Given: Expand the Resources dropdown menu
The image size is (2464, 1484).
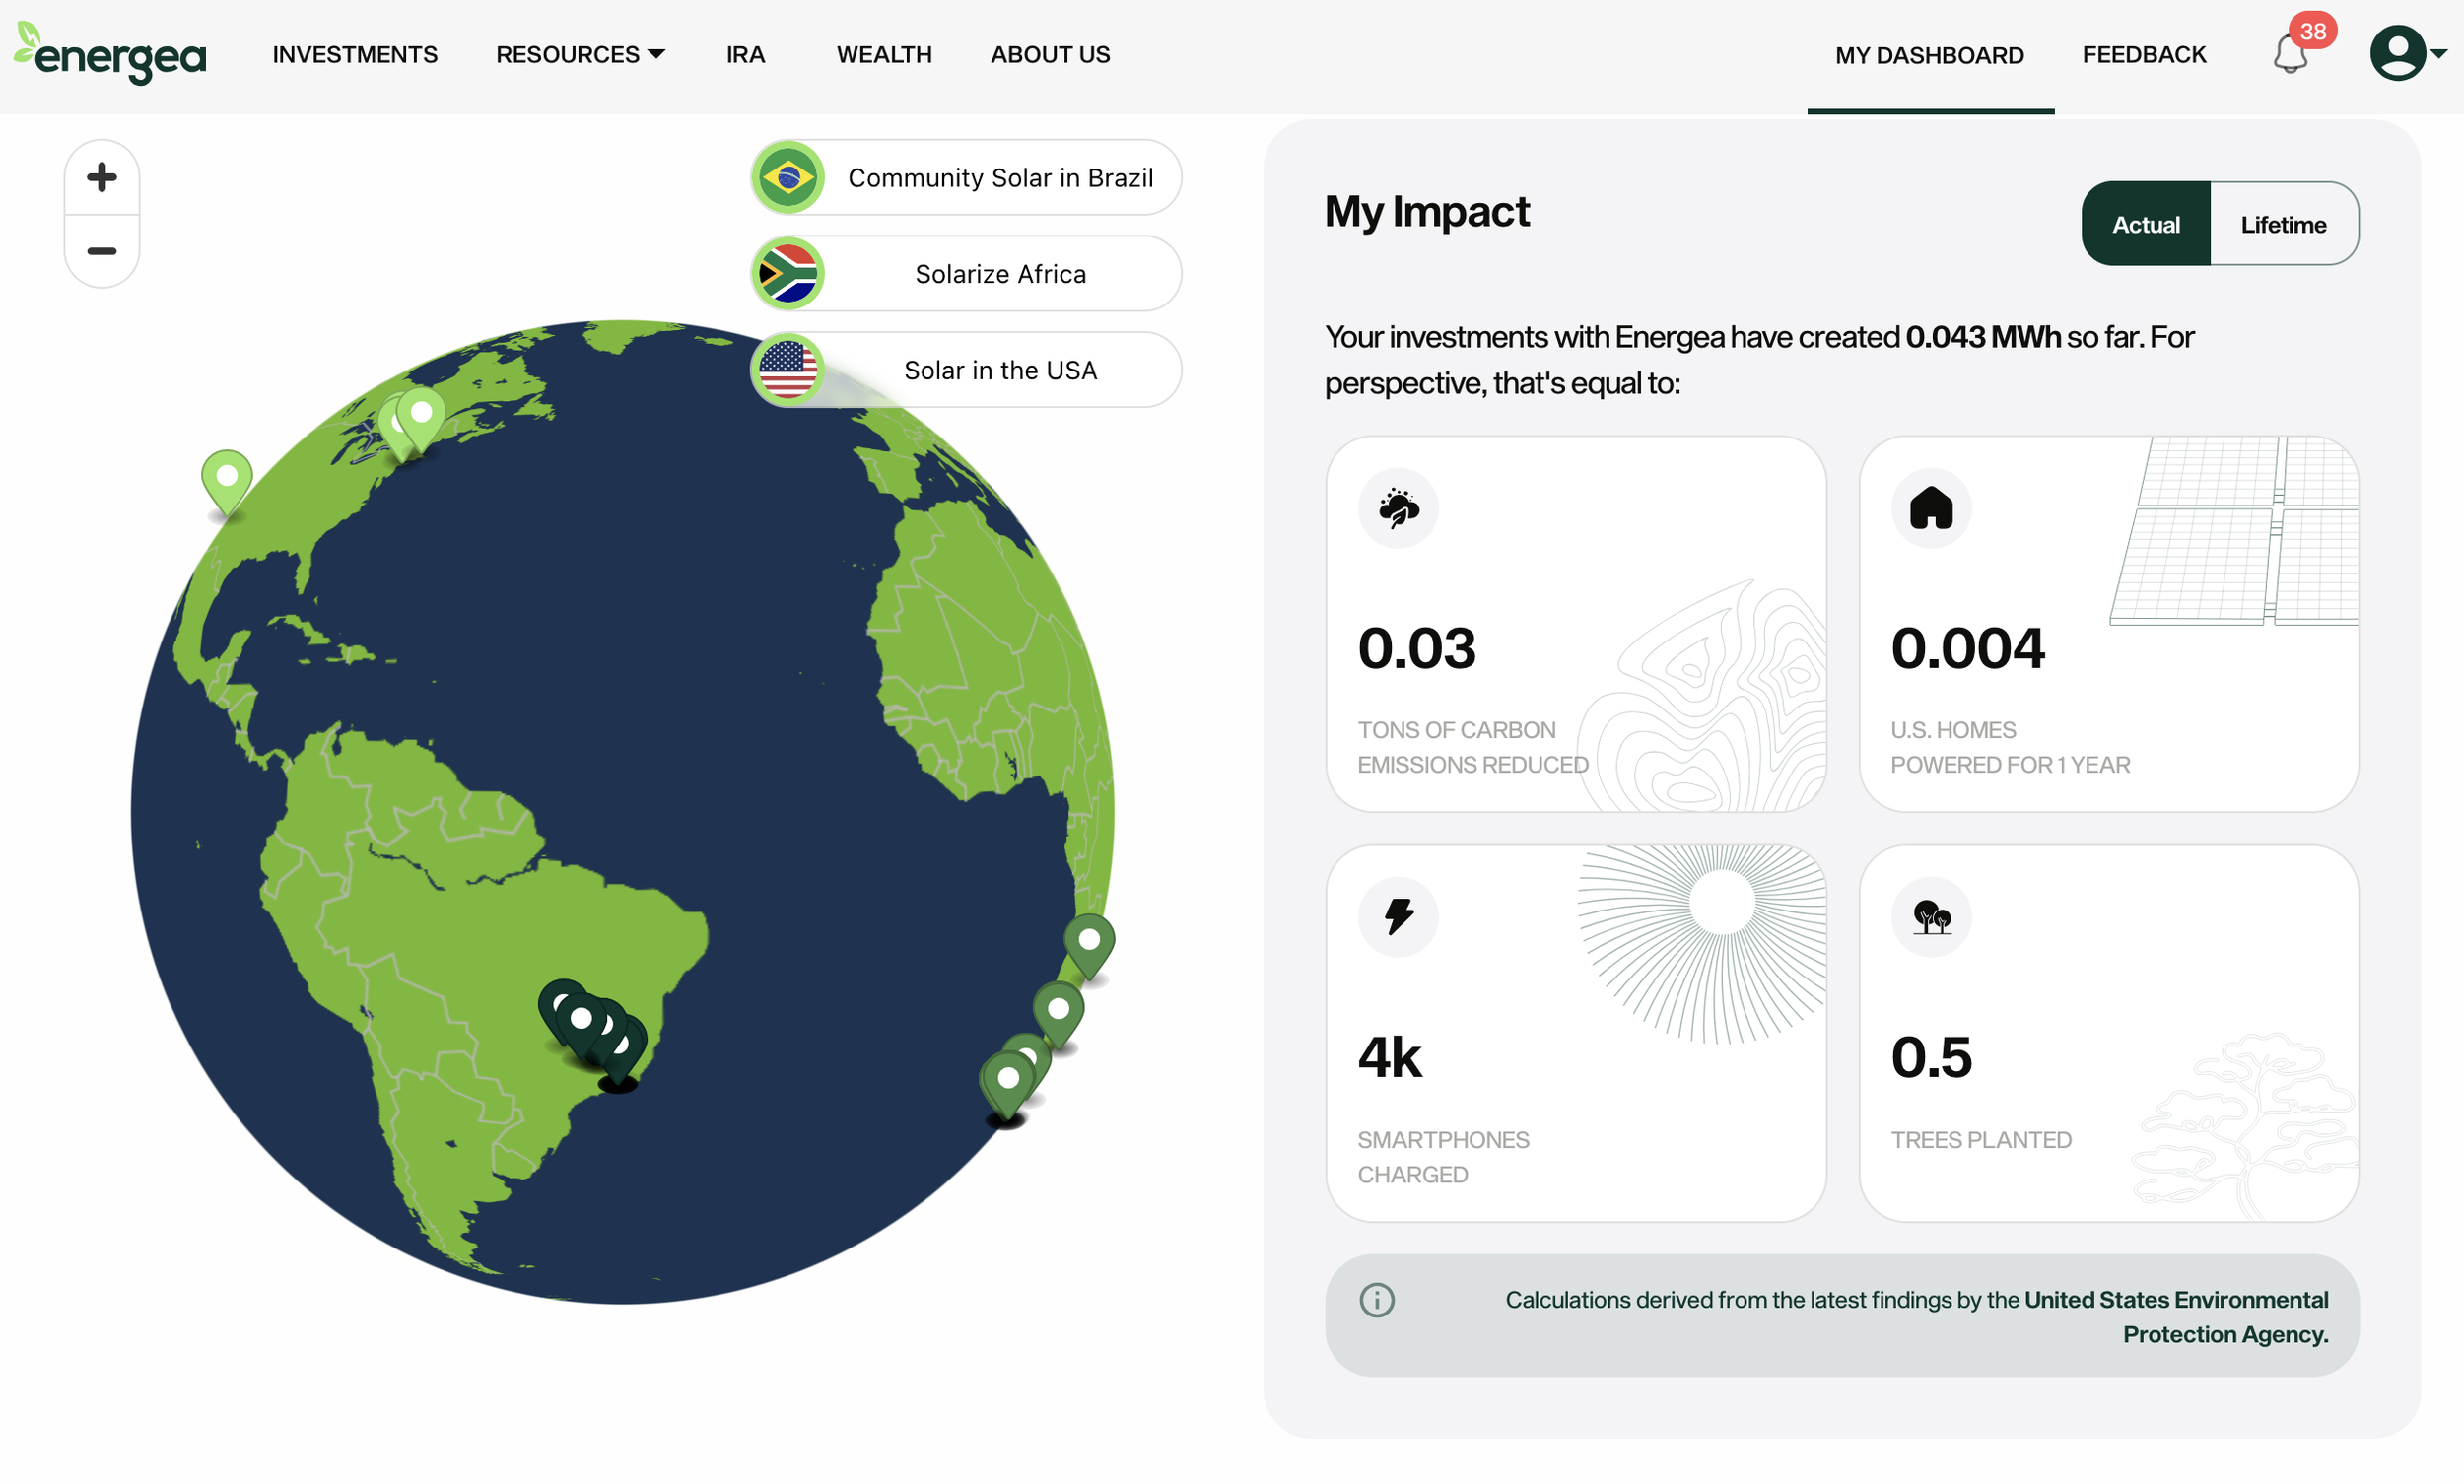Looking at the screenshot, I should pos(580,54).
